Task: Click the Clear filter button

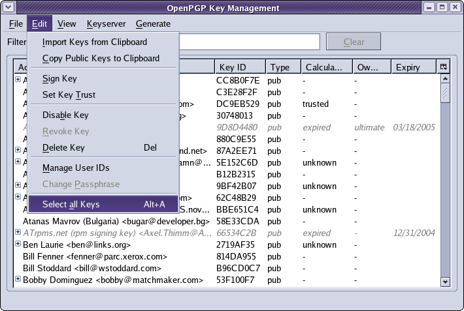Action: pyautogui.click(x=354, y=42)
